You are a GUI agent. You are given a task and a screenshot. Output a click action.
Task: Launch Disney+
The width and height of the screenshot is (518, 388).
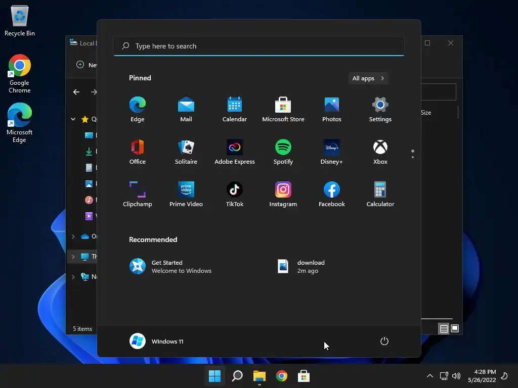332,152
